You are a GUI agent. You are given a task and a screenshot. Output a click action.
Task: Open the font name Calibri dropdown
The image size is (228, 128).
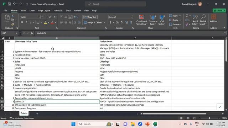39,17
